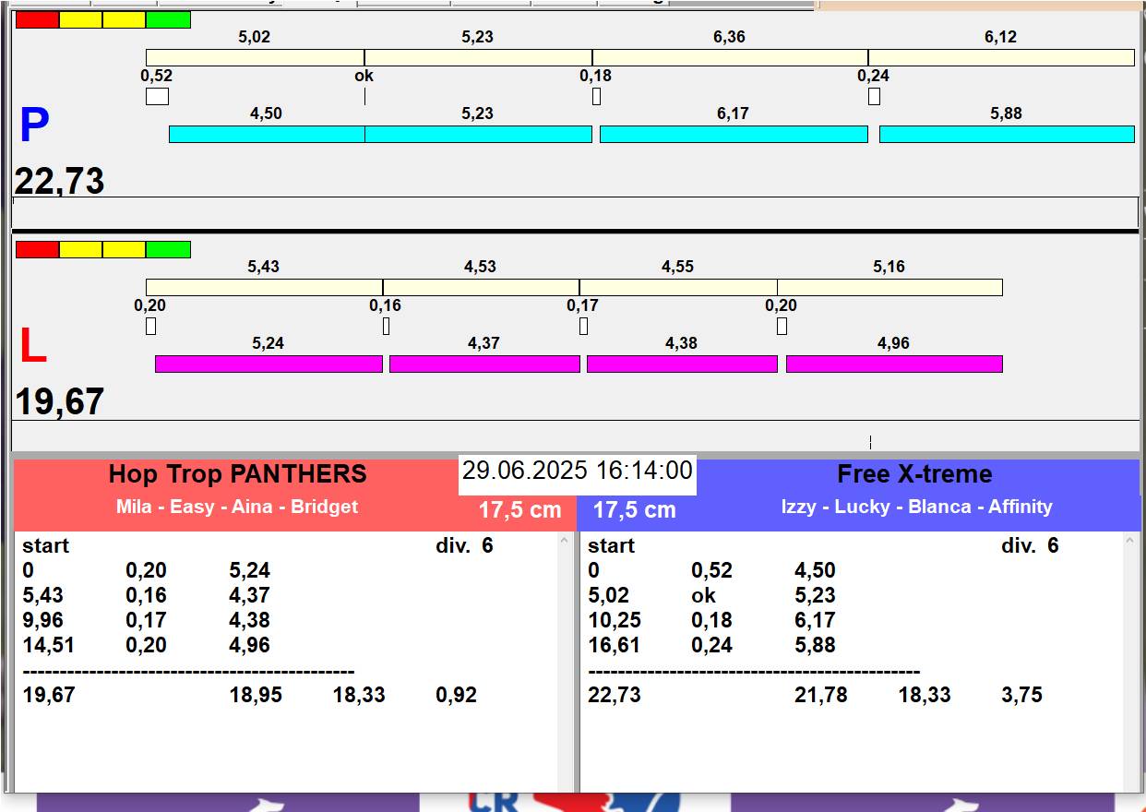
Task: Click the 0,16 pass marker box in lane L
Action: (386, 326)
